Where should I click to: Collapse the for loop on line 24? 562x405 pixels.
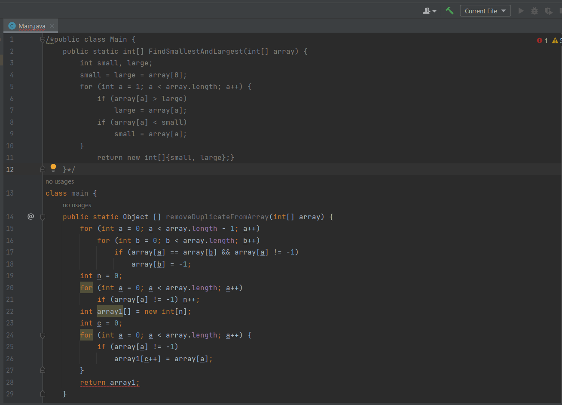click(43, 335)
